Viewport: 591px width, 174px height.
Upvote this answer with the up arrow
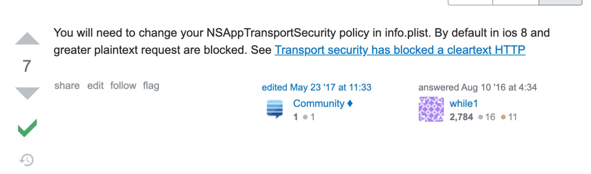(x=27, y=39)
